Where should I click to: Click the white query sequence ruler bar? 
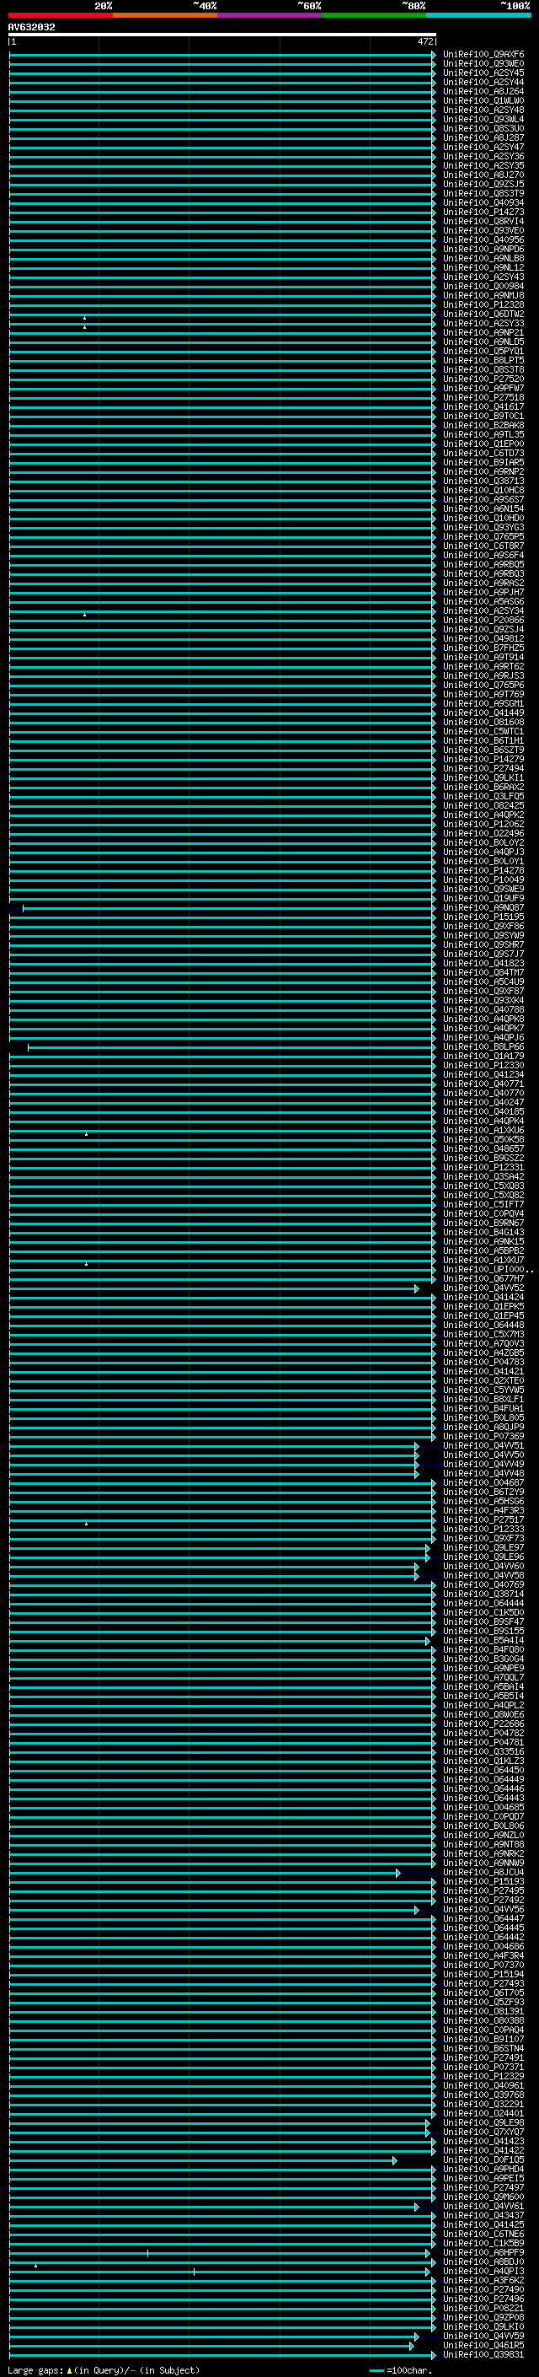[x=222, y=34]
